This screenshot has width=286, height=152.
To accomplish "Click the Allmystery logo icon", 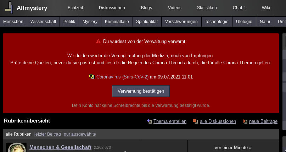I will tap(9, 8).
